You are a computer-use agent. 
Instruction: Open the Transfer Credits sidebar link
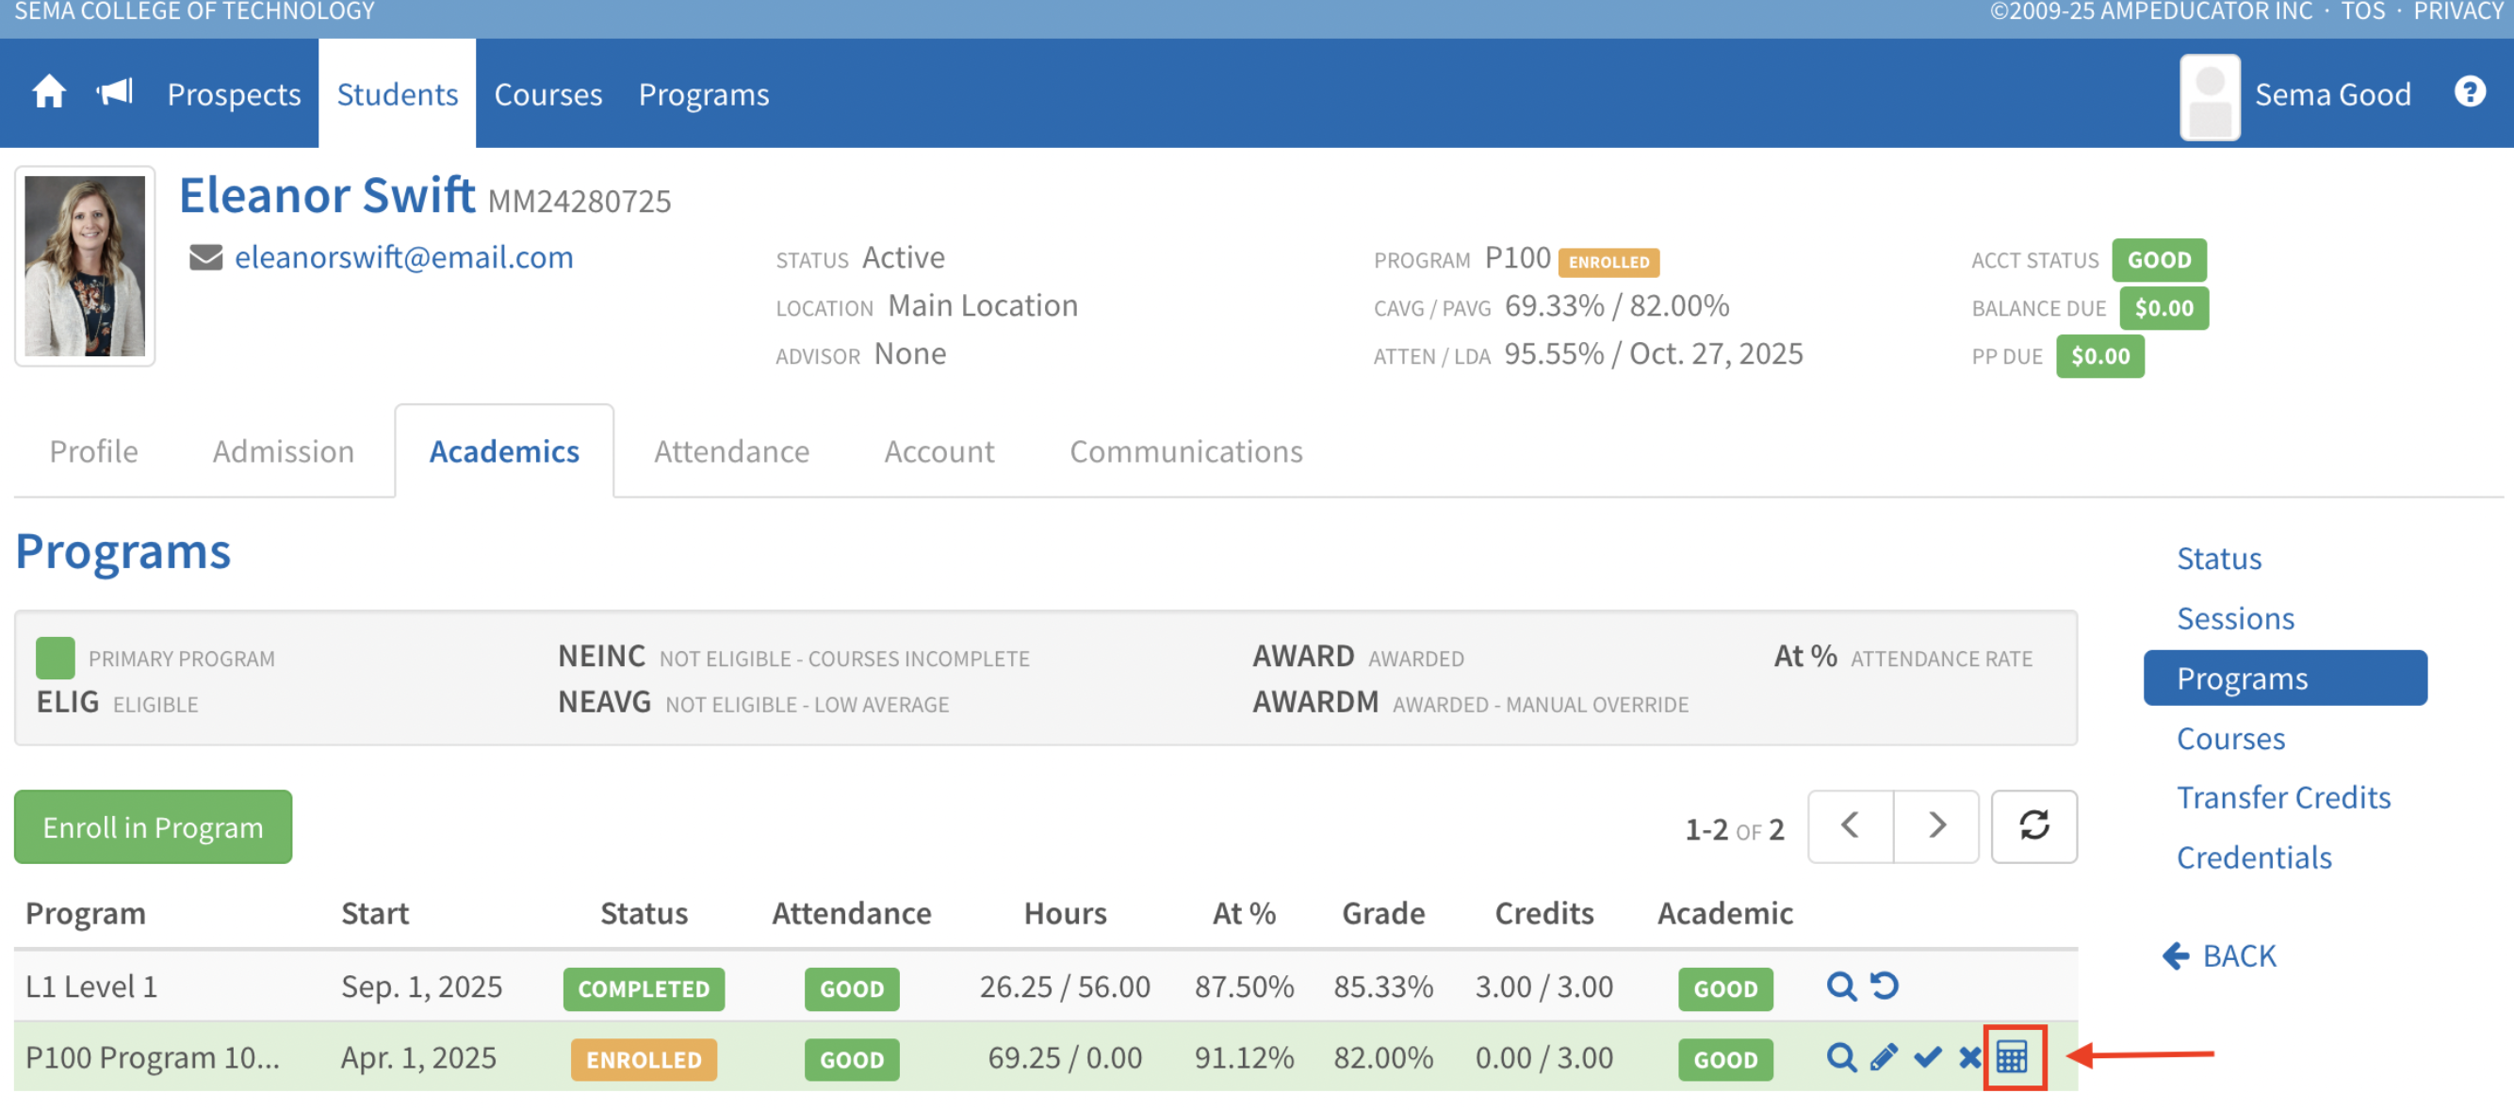[x=2283, y=797]
